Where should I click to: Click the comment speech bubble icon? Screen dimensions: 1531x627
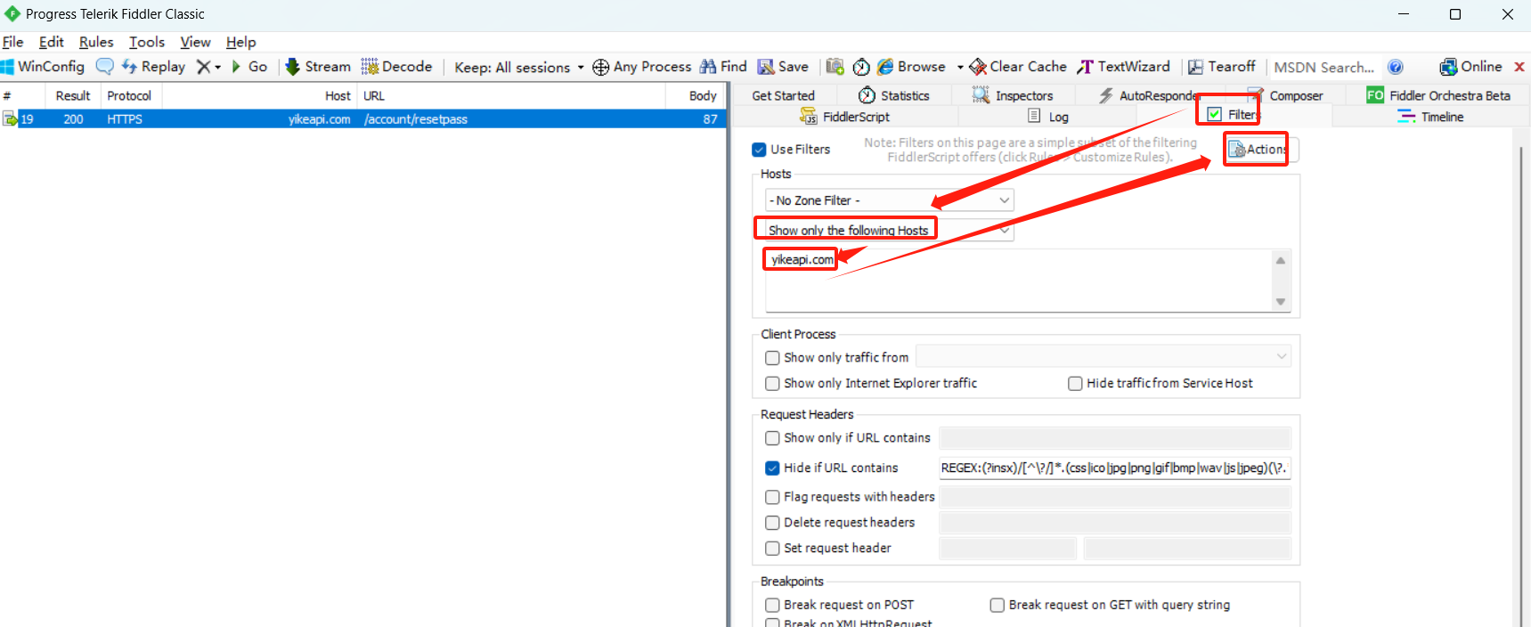click(x=104, y=67)
